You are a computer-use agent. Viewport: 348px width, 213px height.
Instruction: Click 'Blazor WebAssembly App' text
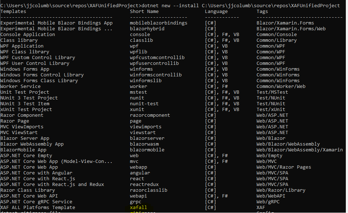pyautogui.click(x=32, y=144)
